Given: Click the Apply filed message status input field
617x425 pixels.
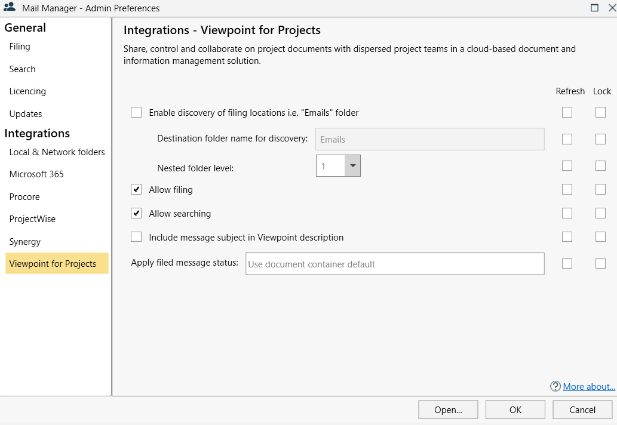Looking at the screenshot, I should click(394, 263).
